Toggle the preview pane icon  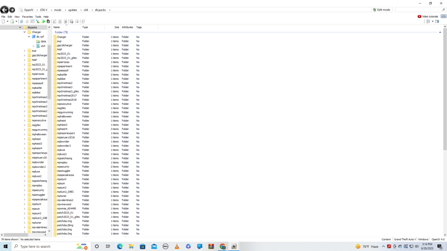(x=437, y=21)
